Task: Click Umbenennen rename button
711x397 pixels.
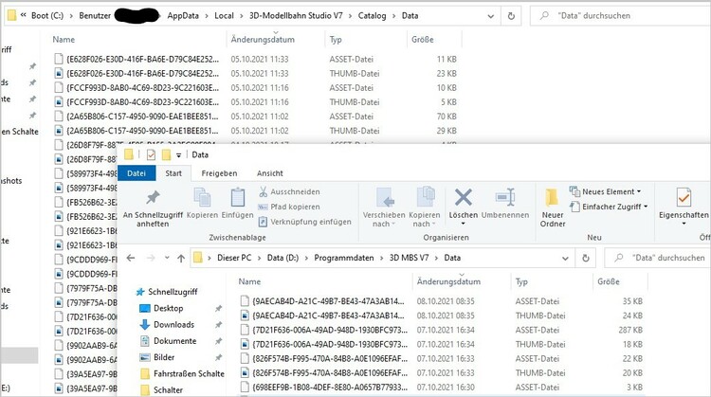Action: [505, 204]
